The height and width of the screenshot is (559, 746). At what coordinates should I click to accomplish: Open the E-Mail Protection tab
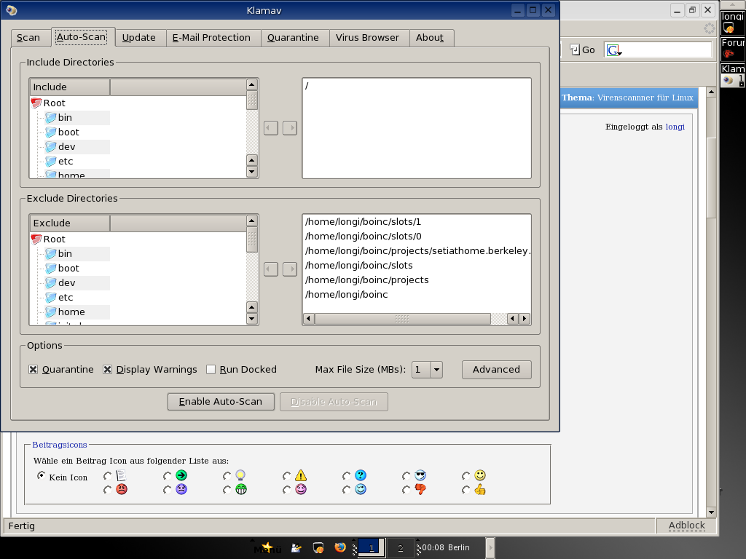(x=211, y=38)
